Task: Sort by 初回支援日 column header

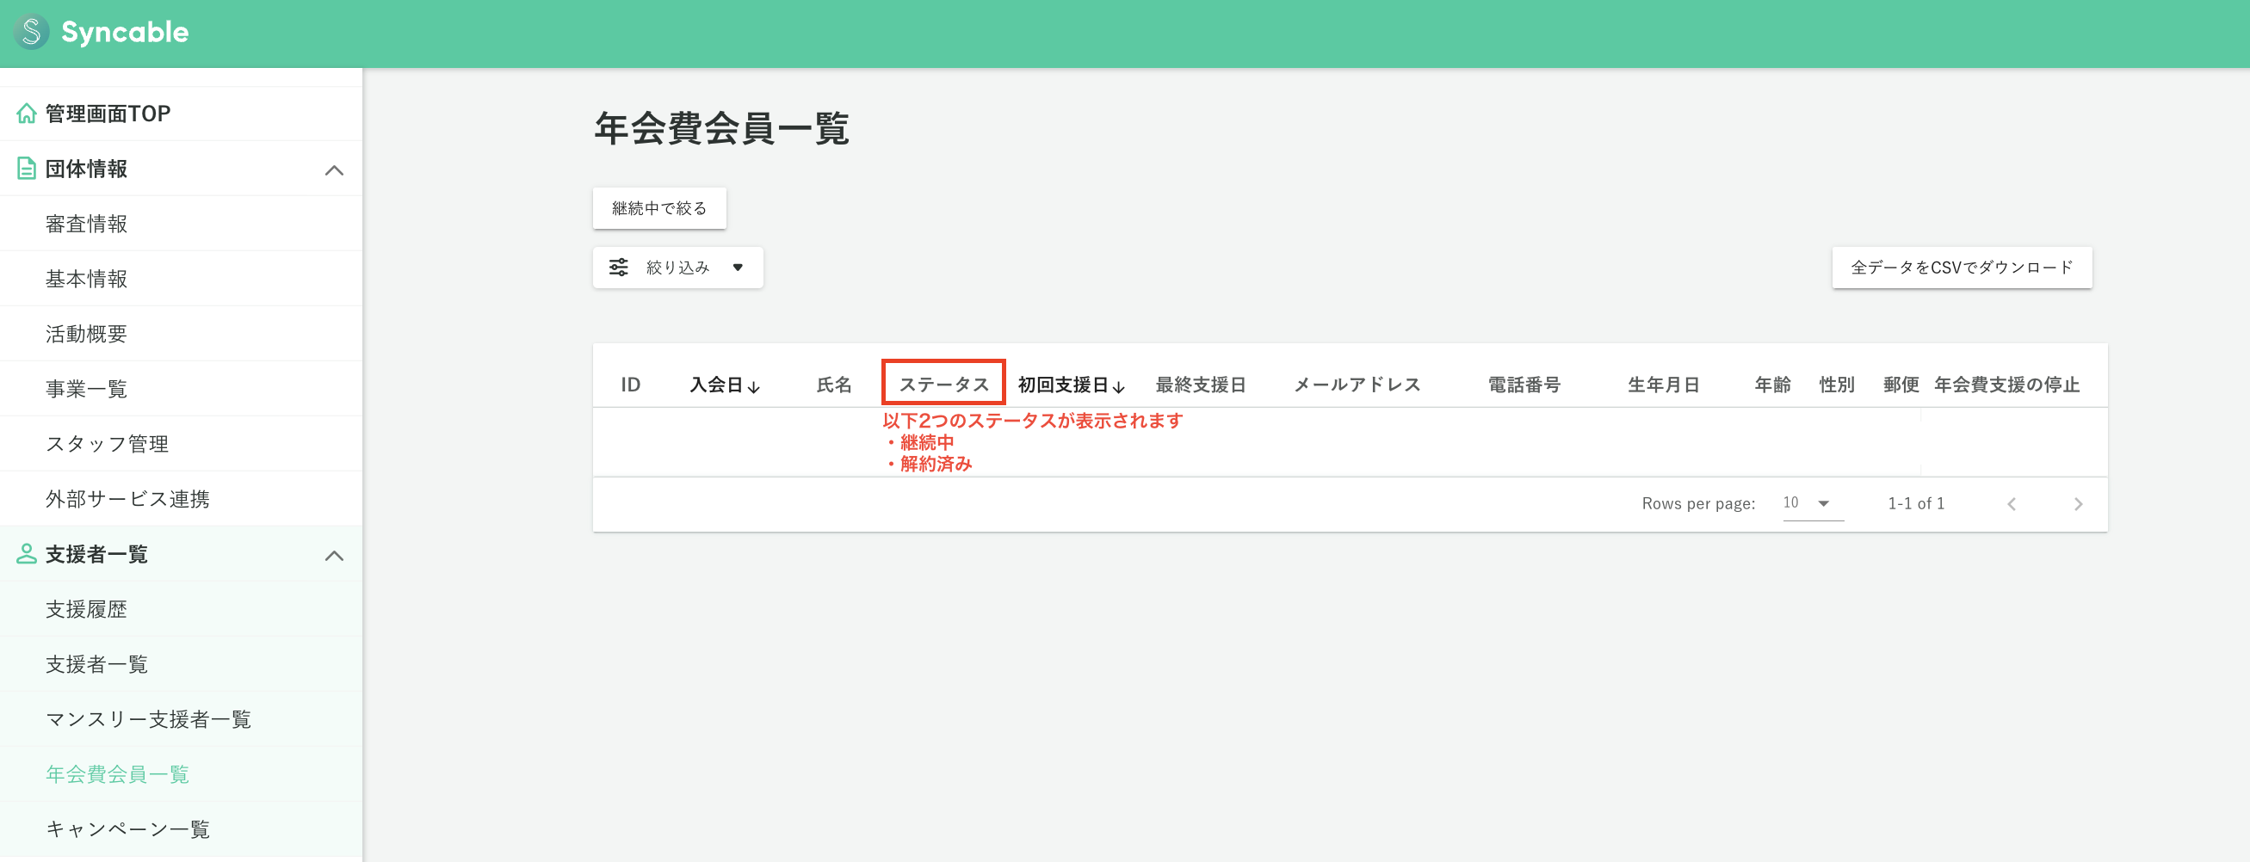Action: [1070, 385]
